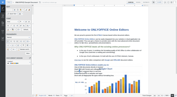Toggle Track Changes switch

pyautogui.click(x=154, y=95)
